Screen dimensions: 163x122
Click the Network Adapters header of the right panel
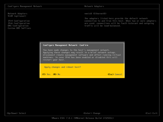pyautogui.click(x=94, y=6)
